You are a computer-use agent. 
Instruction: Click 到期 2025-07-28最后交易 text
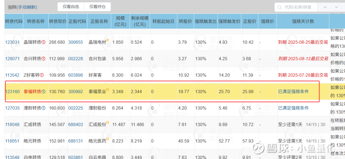pyautogui.click(x=303, y=75)
